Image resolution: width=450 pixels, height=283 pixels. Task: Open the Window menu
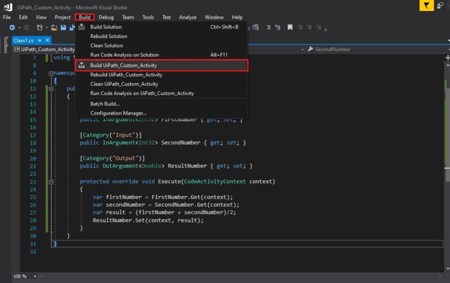214,17
